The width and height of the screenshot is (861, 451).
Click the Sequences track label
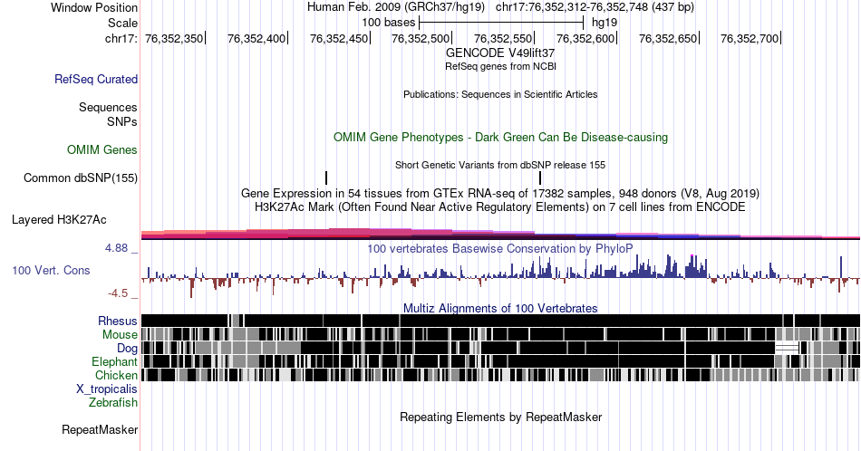click(108, 107)
